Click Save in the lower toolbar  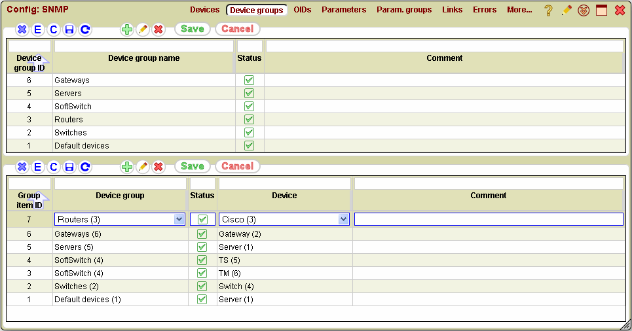coord(193,166)
